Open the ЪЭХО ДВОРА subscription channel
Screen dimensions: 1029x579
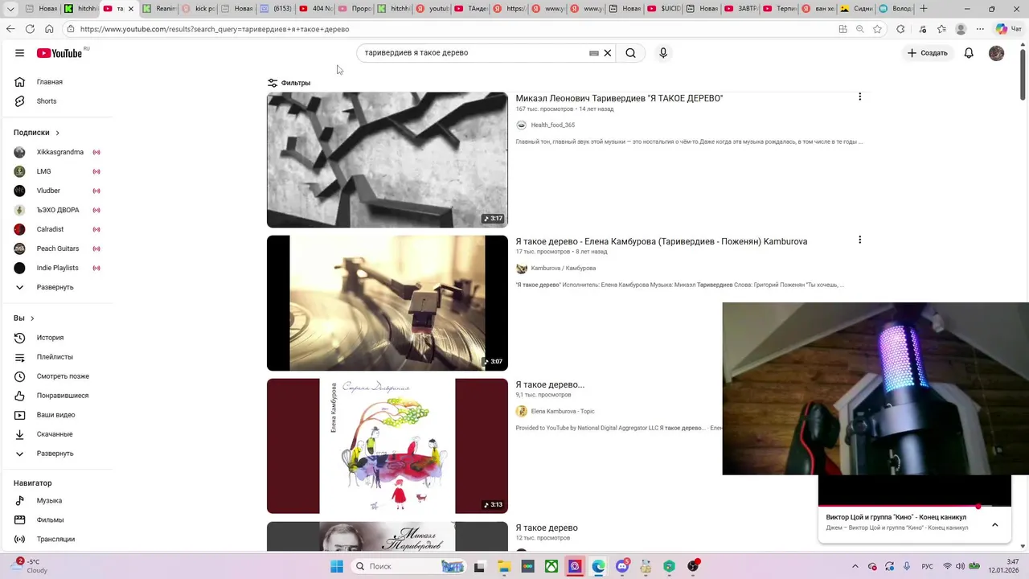56,210
